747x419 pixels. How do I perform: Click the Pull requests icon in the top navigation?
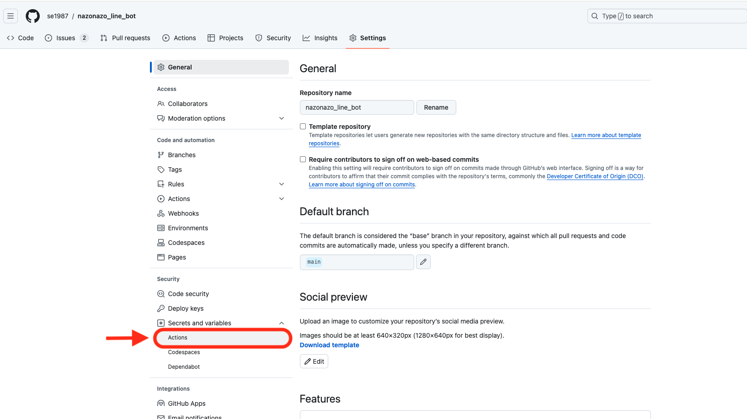(x=104, y=38)
